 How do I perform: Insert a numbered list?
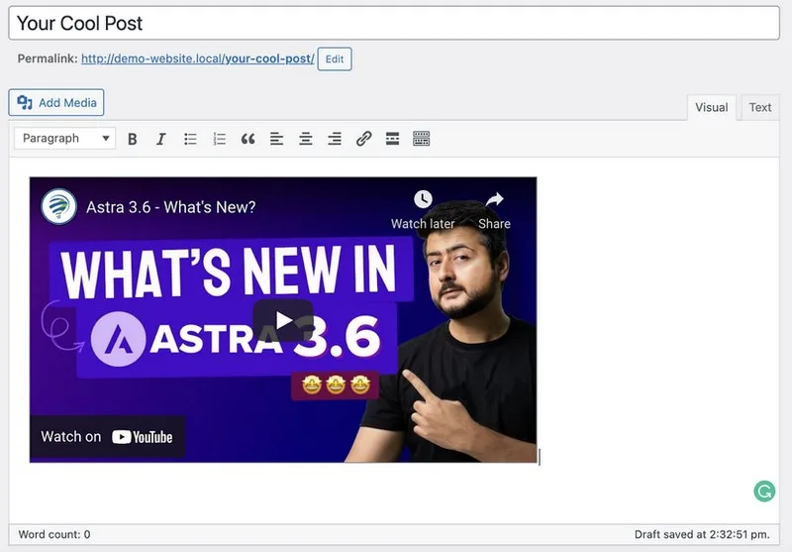pyautogui.click(x=219, y=139)
